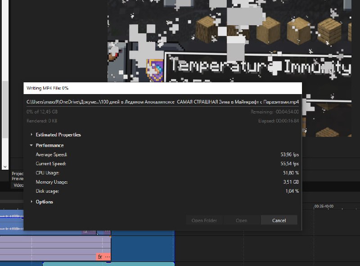Expand the Options section

click(x=31, y=202)
